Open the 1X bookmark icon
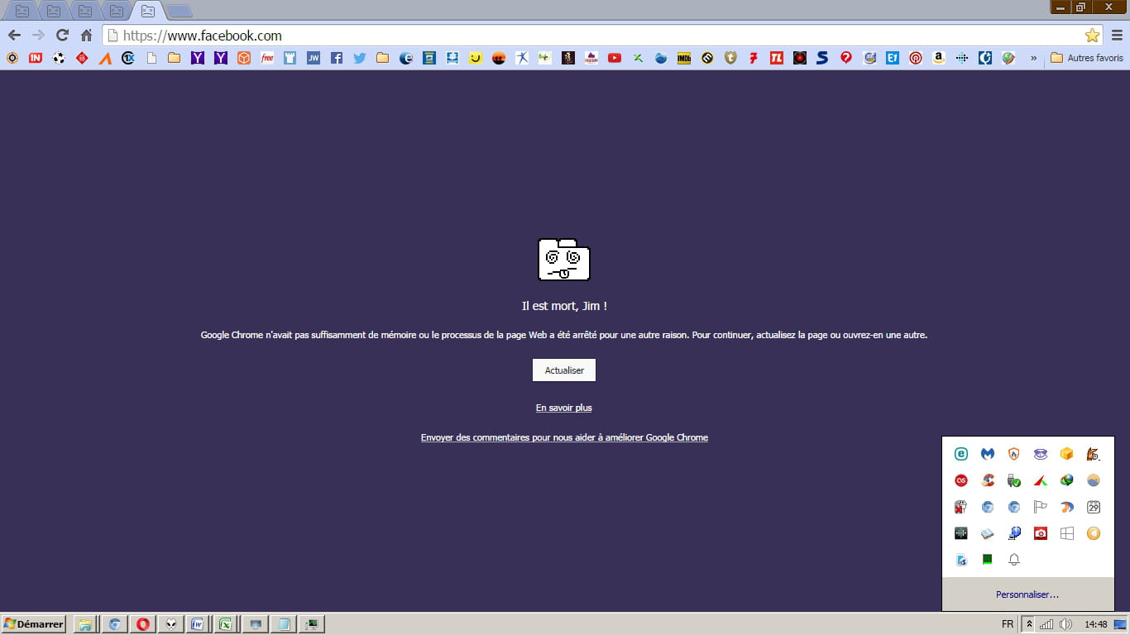 pyautogui.click(x=127, y=58)
